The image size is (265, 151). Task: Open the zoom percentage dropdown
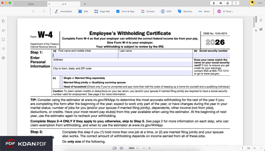pyautogui.click(x=133, y=148)
